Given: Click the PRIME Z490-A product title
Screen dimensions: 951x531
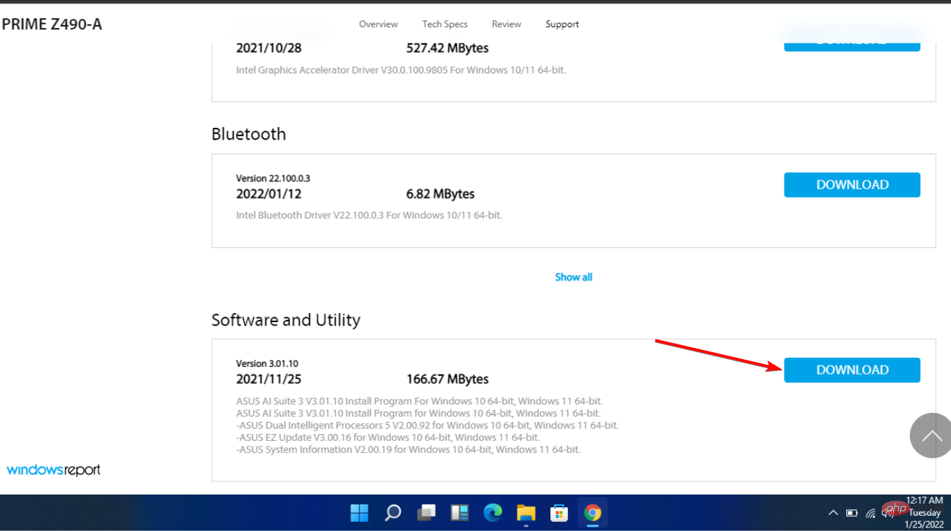Looking at the screenshot, I should (52, 24).
